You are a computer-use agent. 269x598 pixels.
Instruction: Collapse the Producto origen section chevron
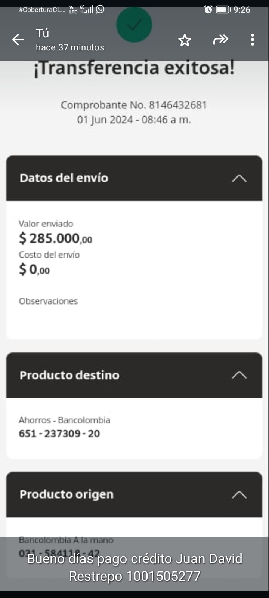(x=239, y=495)
